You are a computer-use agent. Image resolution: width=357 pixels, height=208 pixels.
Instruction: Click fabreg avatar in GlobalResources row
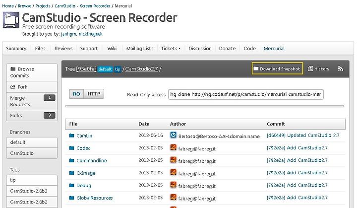tap(173, 197)
